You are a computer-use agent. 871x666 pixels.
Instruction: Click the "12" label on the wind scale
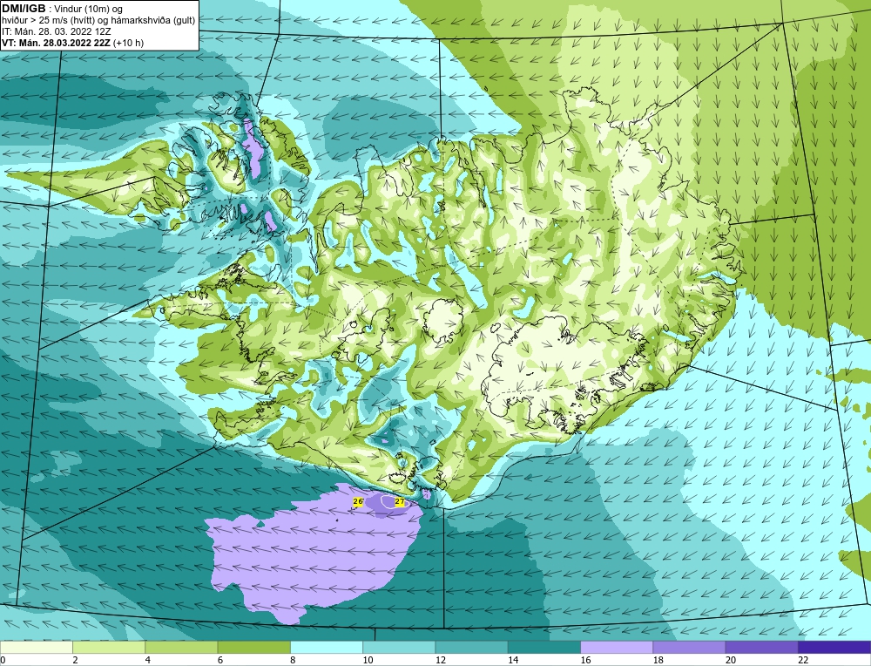[440, 660]
